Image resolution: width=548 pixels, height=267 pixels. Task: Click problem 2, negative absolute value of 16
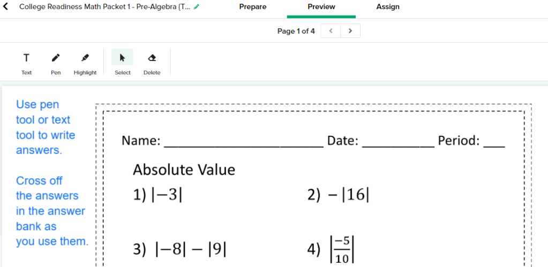[x=339, y=195]
